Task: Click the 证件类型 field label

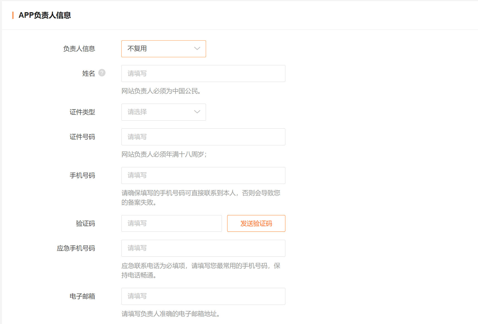Action: tap(82, 112)
